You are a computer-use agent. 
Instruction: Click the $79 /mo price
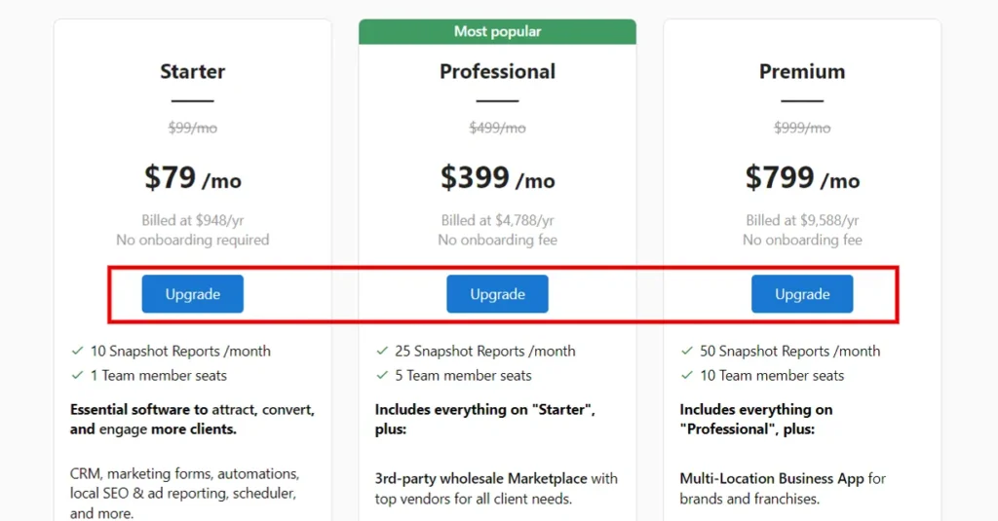click(192, 177)
